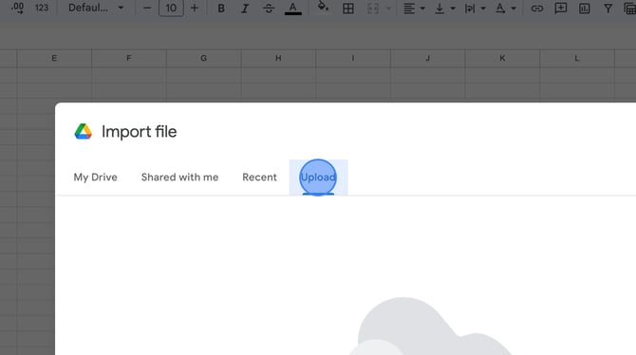Switch to the Shared with me tab
This screenshot has height=355, width=636.
[x=179, y=177]
